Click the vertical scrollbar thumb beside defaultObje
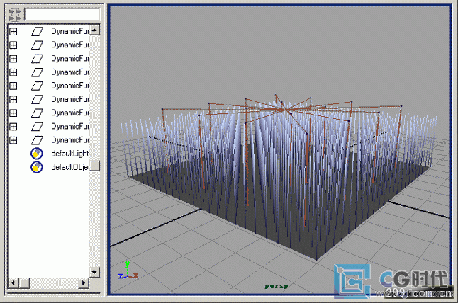458x303 pixels. pyautogui.click(x=94, y=166)
